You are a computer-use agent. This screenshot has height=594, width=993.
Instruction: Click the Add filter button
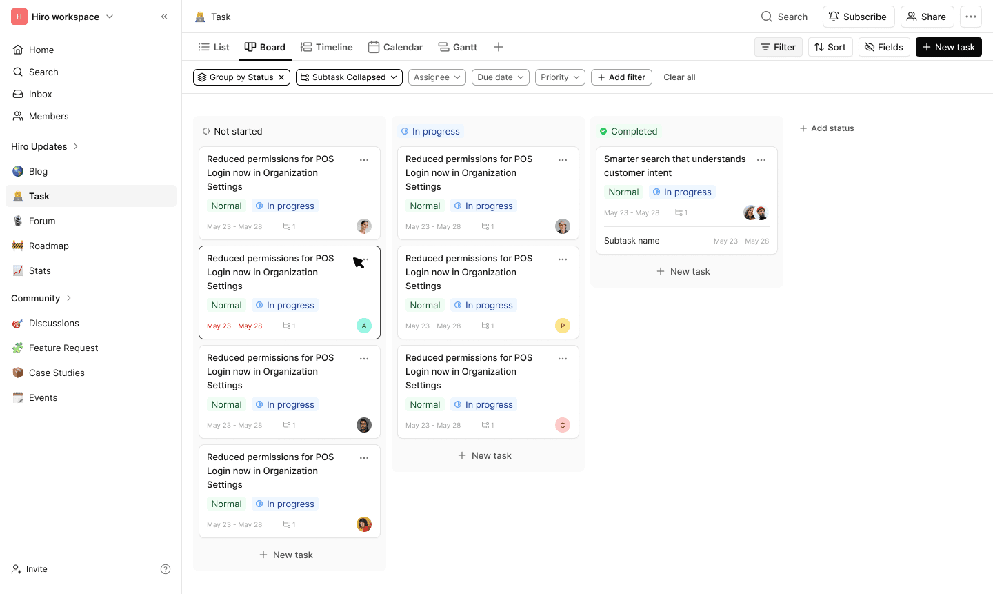coord(621,77)
